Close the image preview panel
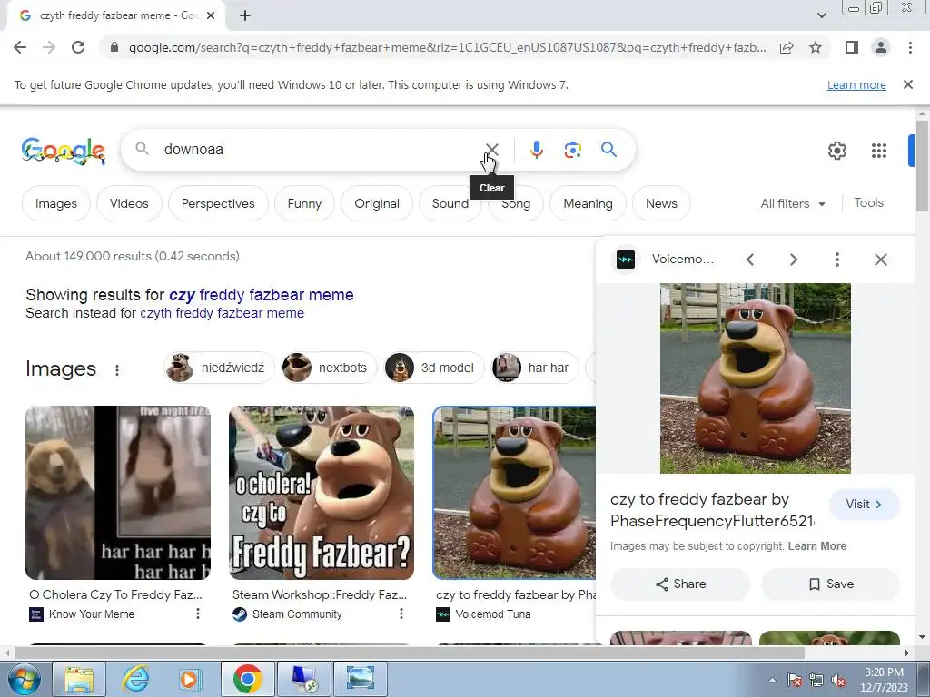Image resolution: width=930 pixels, height=697 pixels. (881, 260)
